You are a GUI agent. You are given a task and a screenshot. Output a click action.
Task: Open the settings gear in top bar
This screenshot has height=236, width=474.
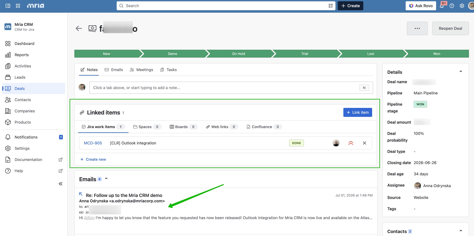[x=462, y=6]
